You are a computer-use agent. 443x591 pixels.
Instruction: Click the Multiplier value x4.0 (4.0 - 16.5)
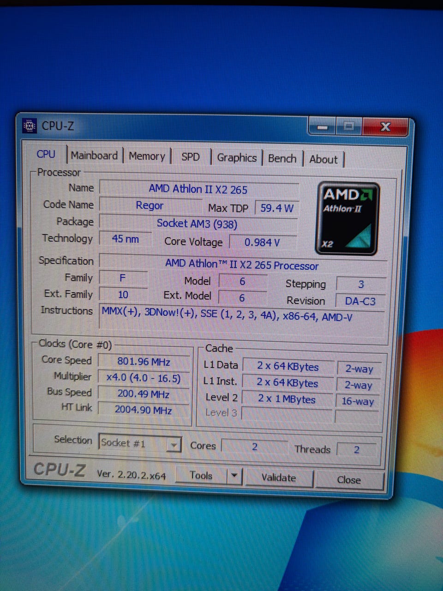pos(144,378)
